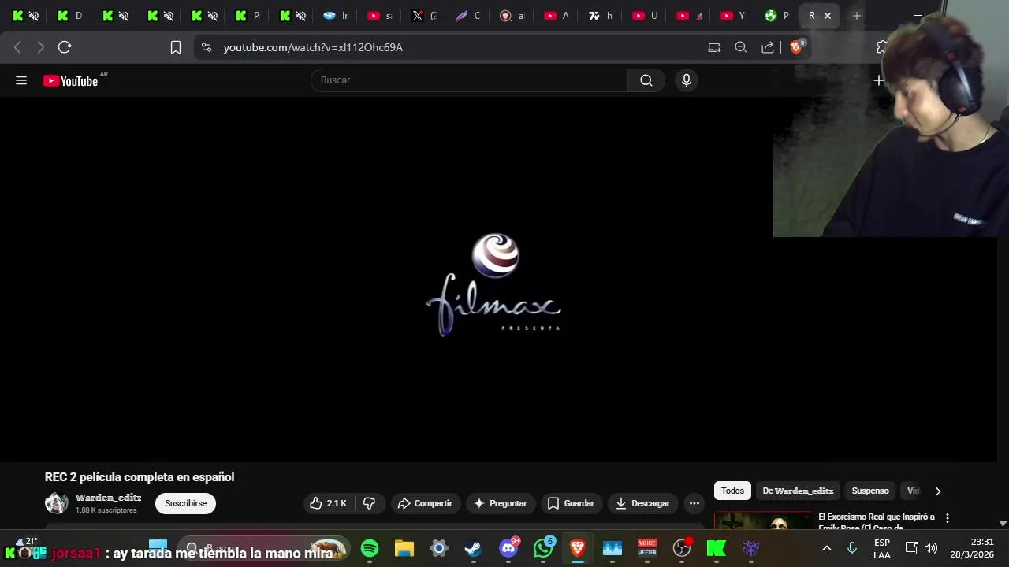The height and width of the screenshot is (567, 1009).
Task: Bookmark this page with the bookmark icon
Action: (x=176, y=47)
